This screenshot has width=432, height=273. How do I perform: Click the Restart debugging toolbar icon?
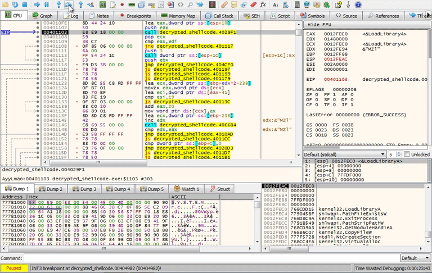coord(15,4)
